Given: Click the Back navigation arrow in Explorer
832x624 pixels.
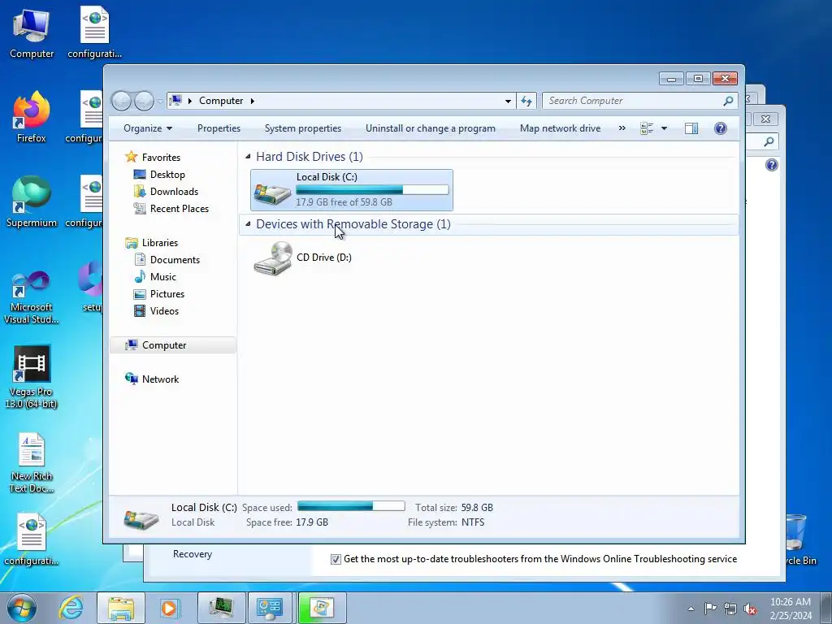Looking at the screenshot, I should 122,100.
